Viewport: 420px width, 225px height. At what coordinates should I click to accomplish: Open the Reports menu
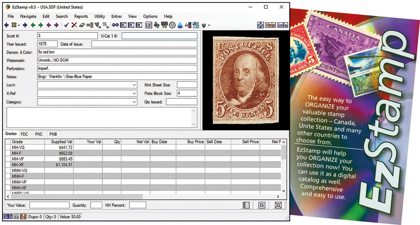click(x=81, y=16)
